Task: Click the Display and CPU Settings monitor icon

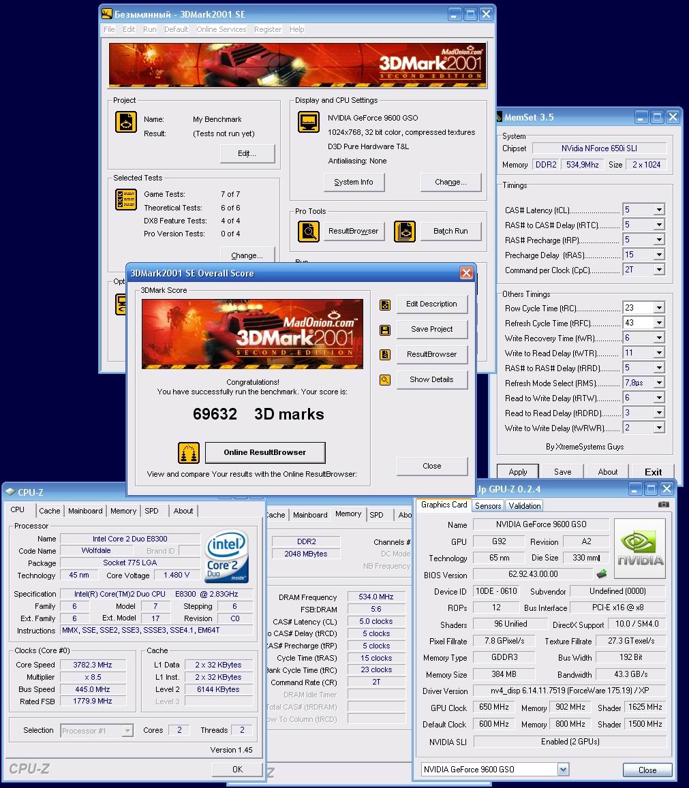Action: 308,122
